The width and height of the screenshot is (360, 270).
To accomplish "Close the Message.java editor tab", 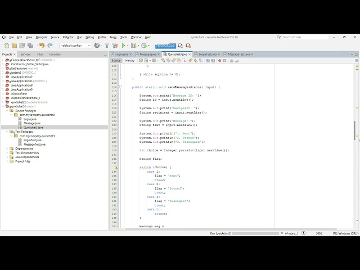I will tap(159, 55).
